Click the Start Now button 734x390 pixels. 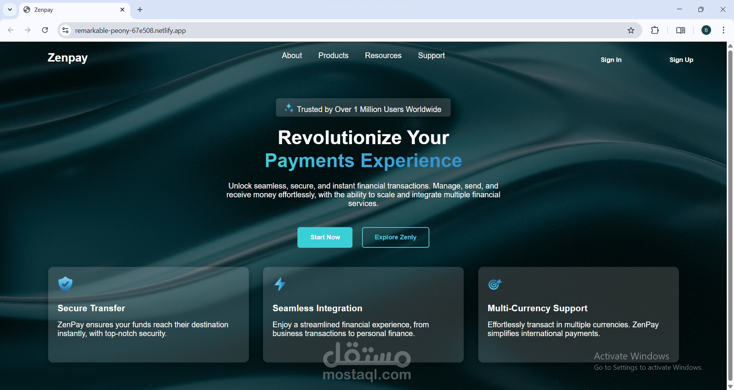325,237
